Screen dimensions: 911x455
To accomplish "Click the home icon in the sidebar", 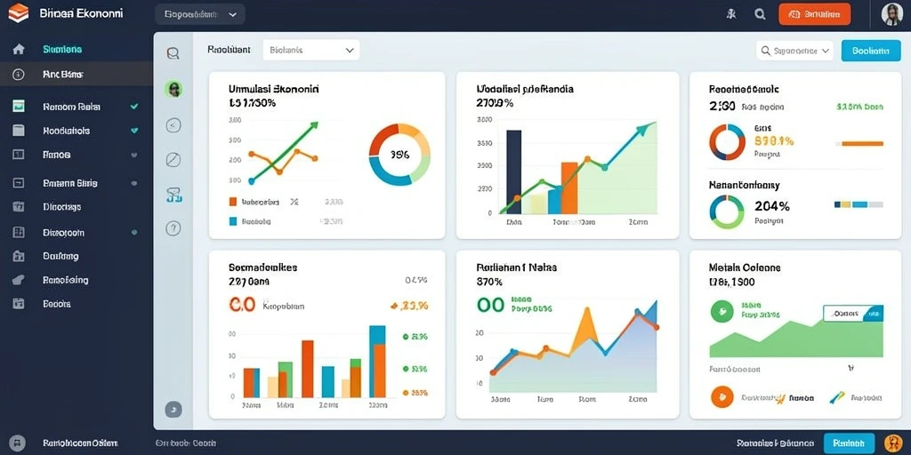I will [19, 50].
